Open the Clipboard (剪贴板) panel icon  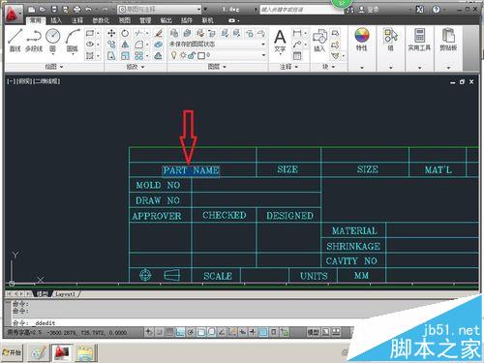(x=448, y=40)
